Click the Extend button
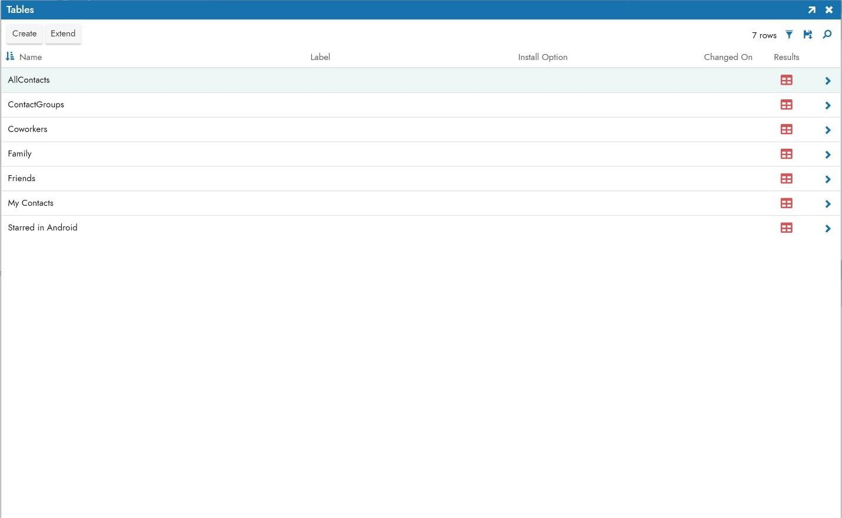Image resolution: width=842 pixels, height=518 pixels. point(63,34)
